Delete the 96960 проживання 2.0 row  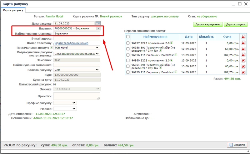(x=243, y=60)
